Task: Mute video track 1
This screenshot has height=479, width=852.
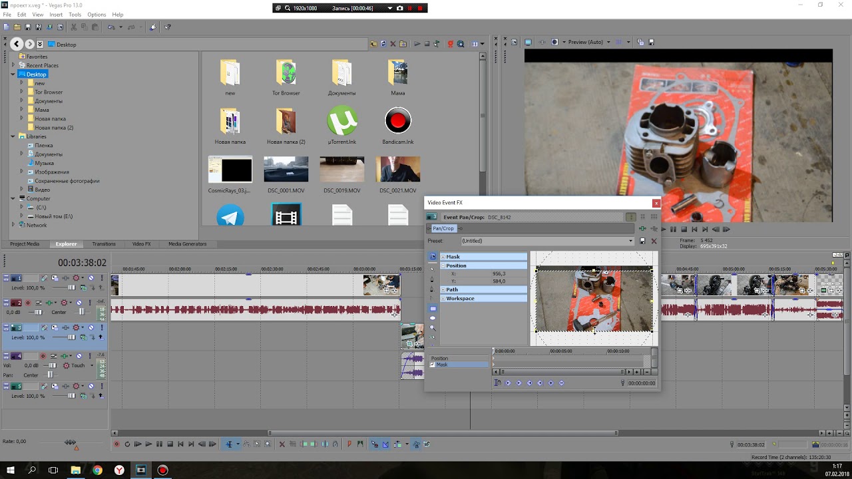Action: pyautogui.click(x=91, y=277)
